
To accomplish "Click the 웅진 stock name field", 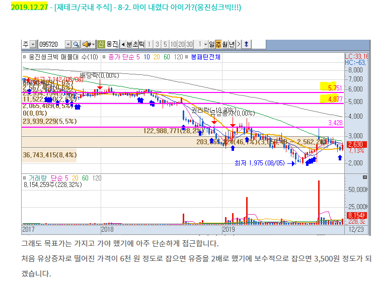I will tap(113, 44).
